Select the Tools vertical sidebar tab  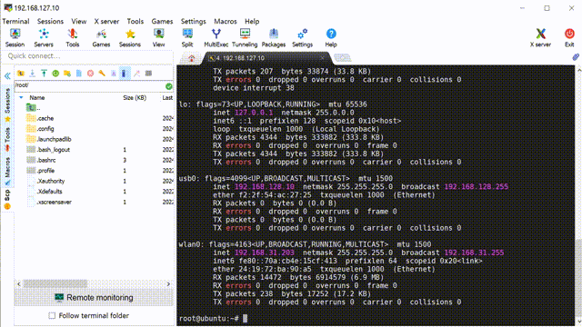click(7, 139)
